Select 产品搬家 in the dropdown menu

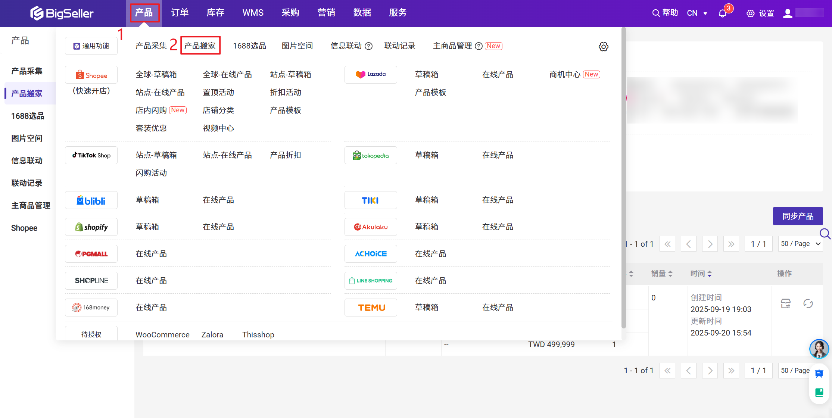[200, 46]
